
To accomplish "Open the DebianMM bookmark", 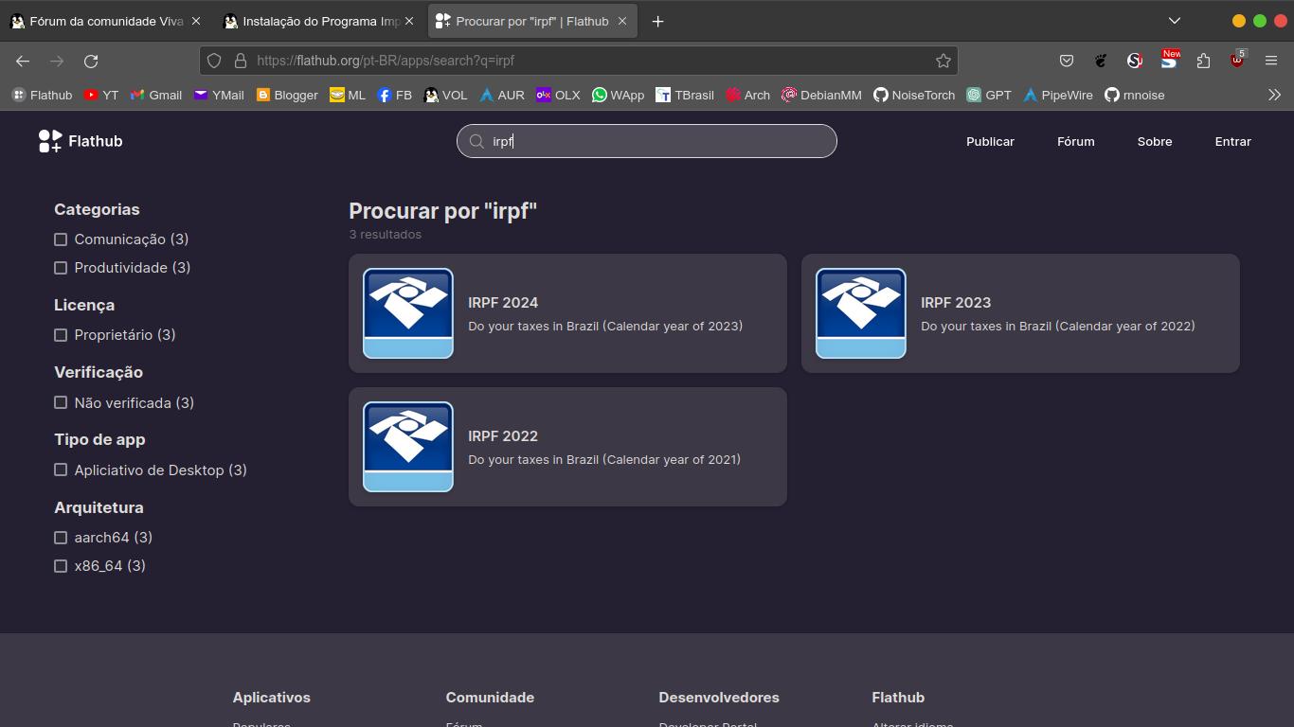I will coord(821,95).
